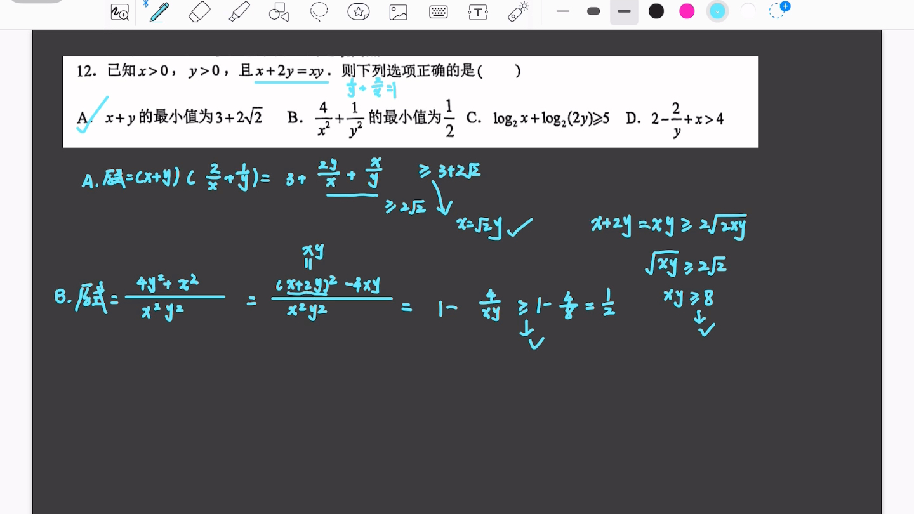This screenshot has width=914, height=514.
Task: Open the zoom window writing tool
Action: point(120,12)
